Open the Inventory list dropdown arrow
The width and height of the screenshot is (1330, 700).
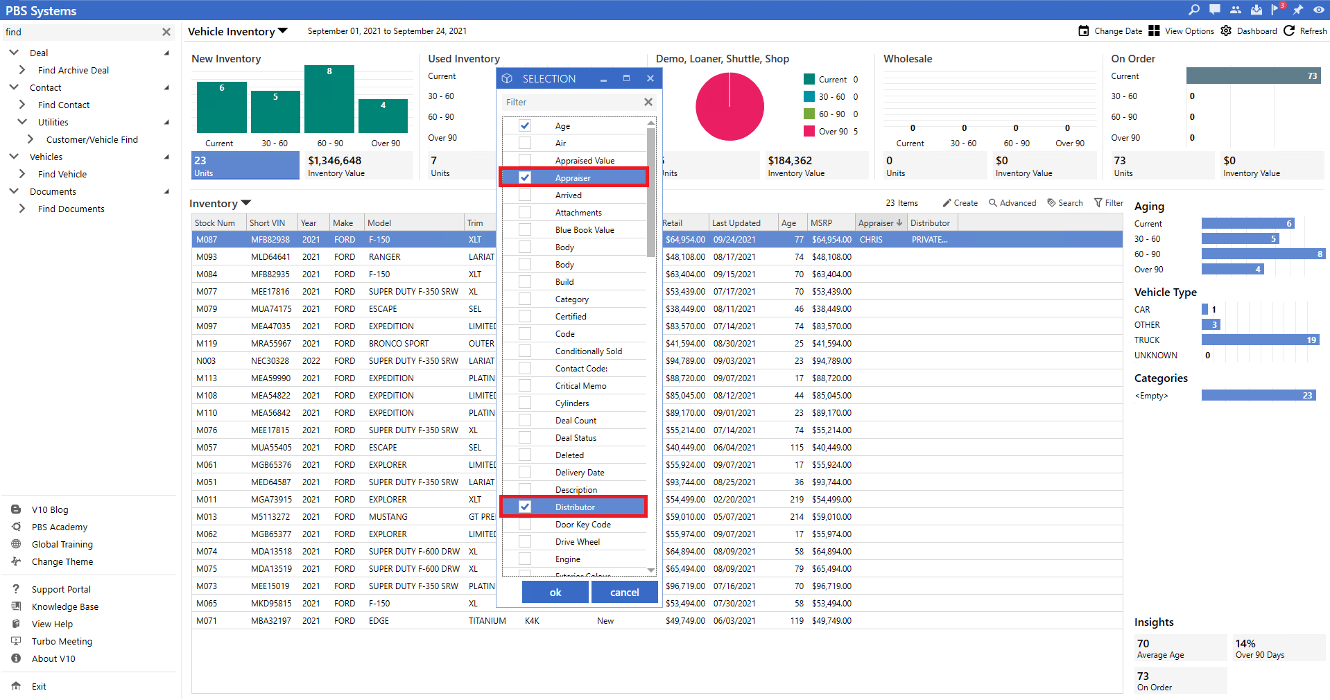coord(246,203)
